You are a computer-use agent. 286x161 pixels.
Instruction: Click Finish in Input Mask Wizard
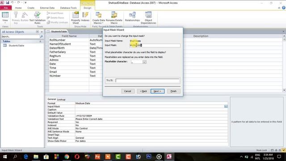click(x=173, y=91)
